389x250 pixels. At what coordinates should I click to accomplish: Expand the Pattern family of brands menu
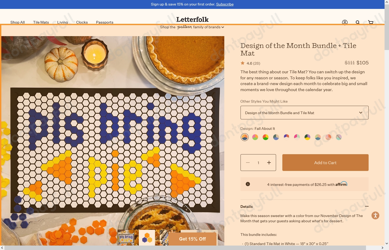point(192,27)
